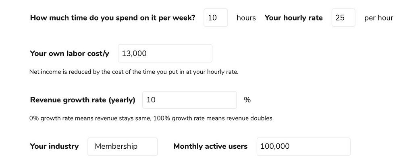Screen dimensions: 403x162
Task: Click the 'How much time' question label
Action: 112,18
